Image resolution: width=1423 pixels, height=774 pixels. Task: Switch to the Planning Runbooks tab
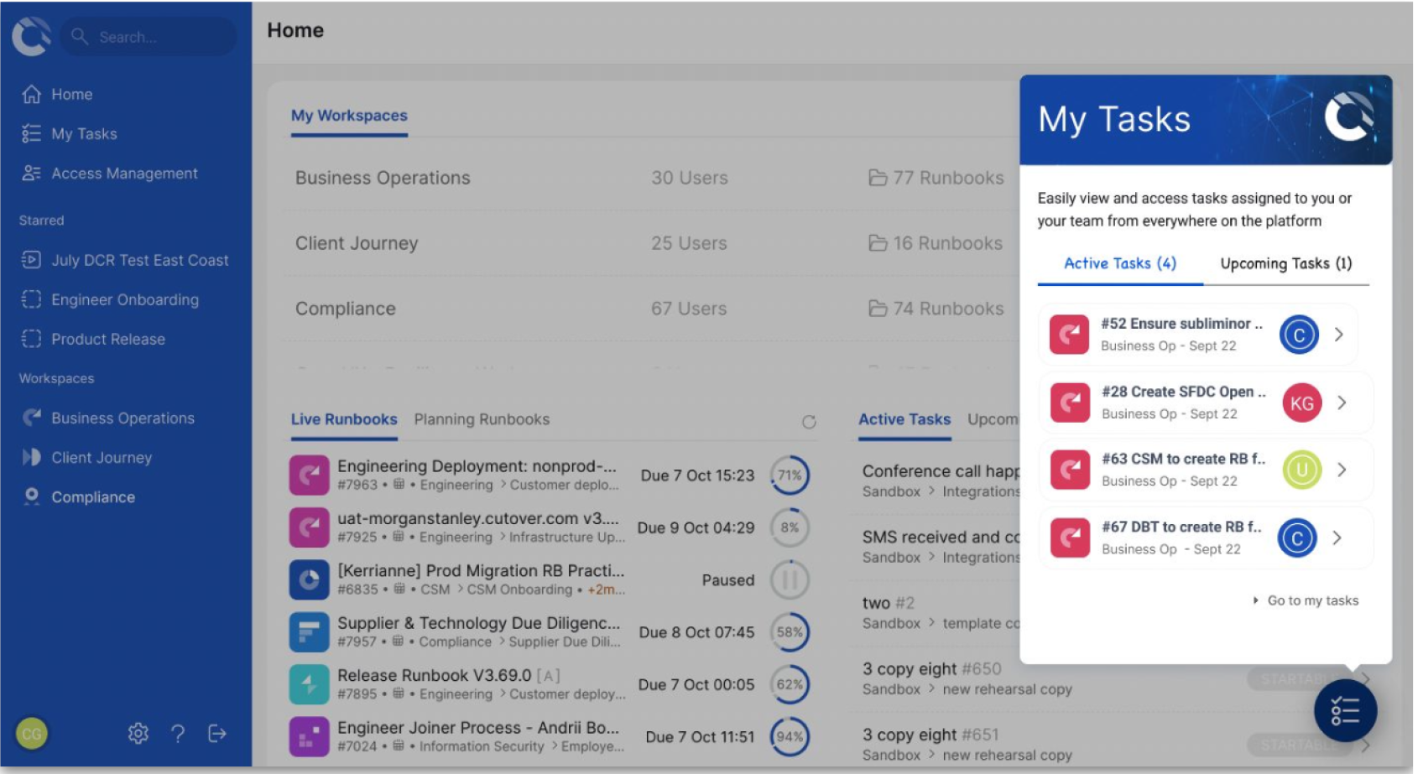pos(482,419)
